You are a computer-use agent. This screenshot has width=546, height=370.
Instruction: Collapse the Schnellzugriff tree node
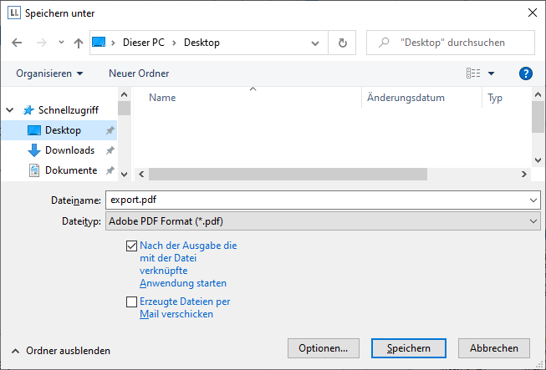click(x=11, y=110)
